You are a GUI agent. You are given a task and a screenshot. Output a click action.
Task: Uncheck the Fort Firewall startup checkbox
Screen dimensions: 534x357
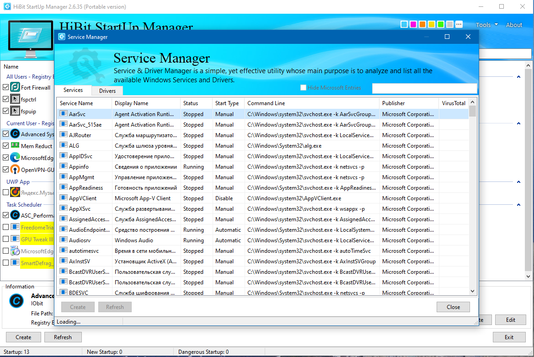point(6,87)
